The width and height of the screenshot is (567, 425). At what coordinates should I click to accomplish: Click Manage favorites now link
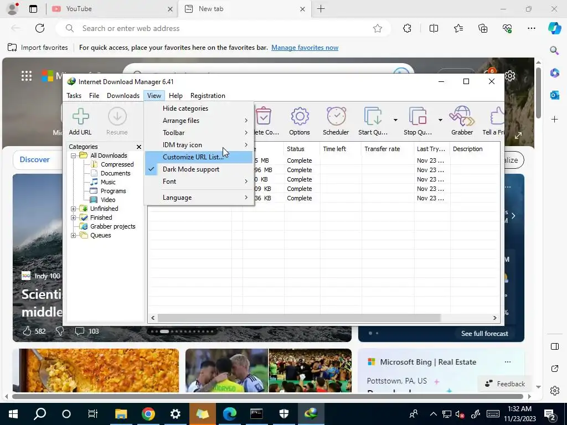pyautogui.click(x=305, y=48)
